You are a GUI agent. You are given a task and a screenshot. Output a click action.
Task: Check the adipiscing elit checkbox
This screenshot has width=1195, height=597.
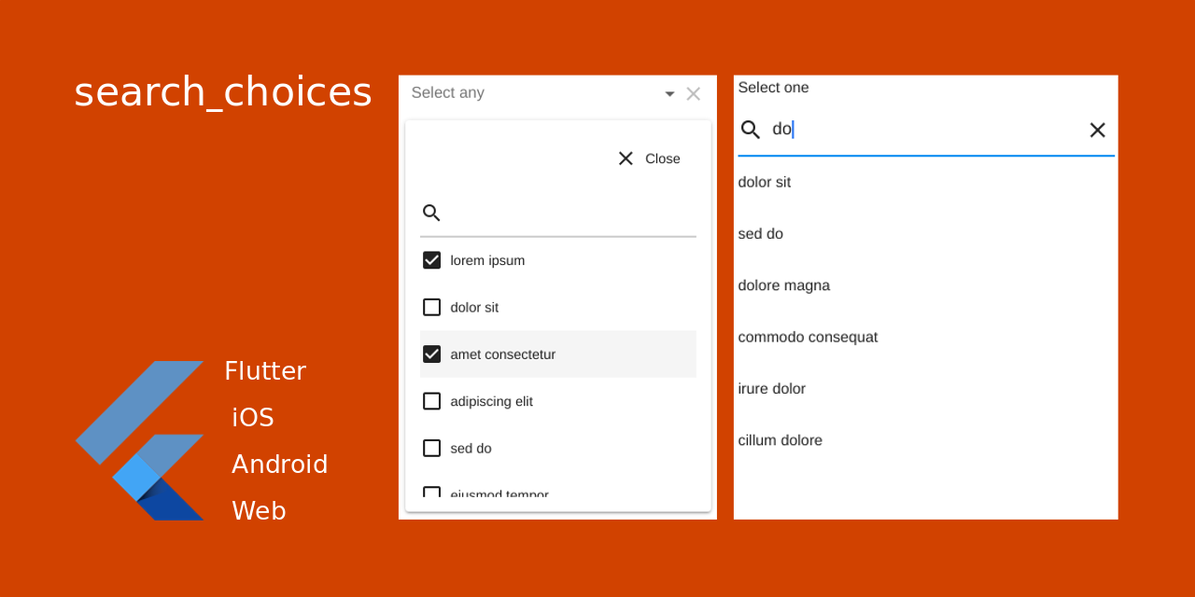[431, 401]
